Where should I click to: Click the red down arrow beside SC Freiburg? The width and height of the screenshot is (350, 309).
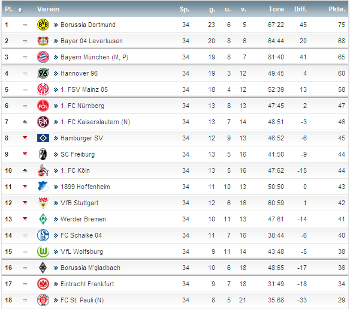(25, 154)
